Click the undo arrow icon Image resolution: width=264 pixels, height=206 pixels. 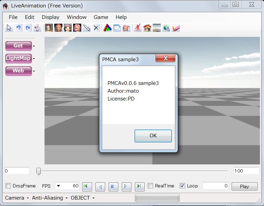click(x=18, y=28)
